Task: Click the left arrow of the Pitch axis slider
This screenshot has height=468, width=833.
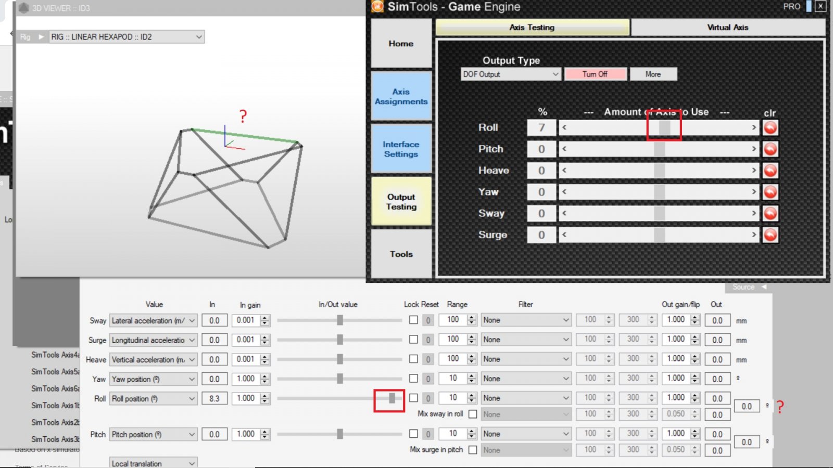Action: [x=564, y=149]
